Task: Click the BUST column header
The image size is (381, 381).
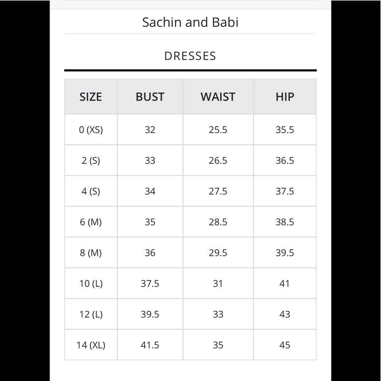Action: pos(150,97)
